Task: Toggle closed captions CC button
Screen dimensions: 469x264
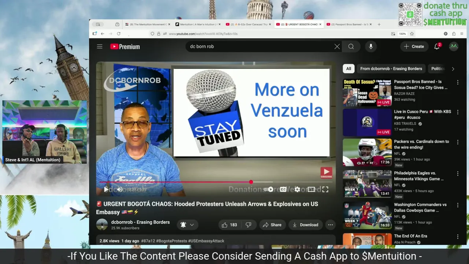Action: pos(283,189)
